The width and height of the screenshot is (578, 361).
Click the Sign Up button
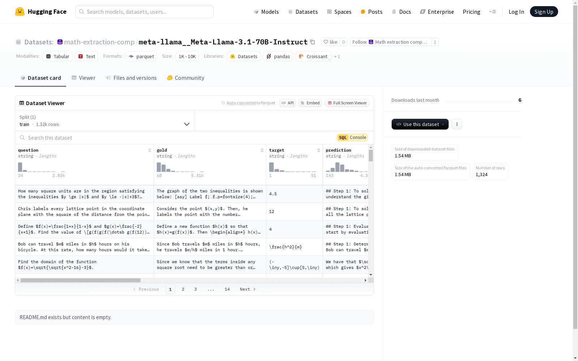coord(544,12)
